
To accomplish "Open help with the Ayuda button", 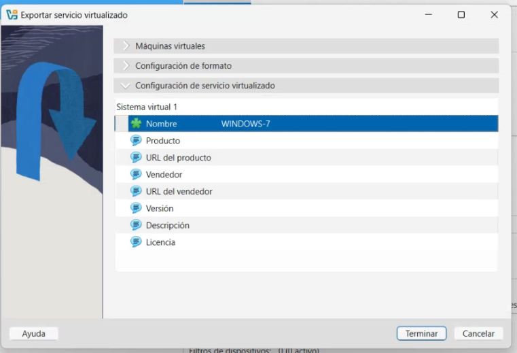I will click(x=34, y=333).
